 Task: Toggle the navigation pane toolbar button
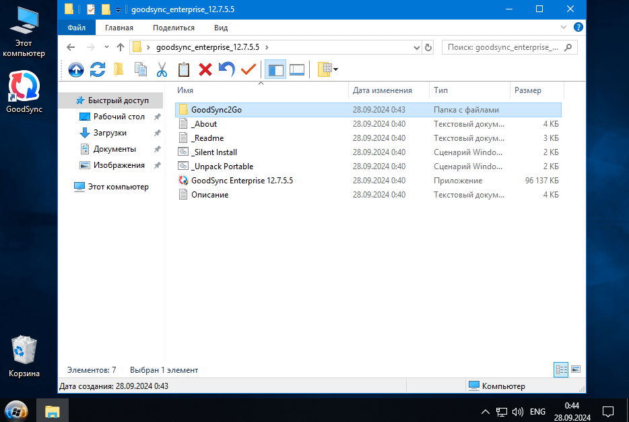tap(275, 70)
